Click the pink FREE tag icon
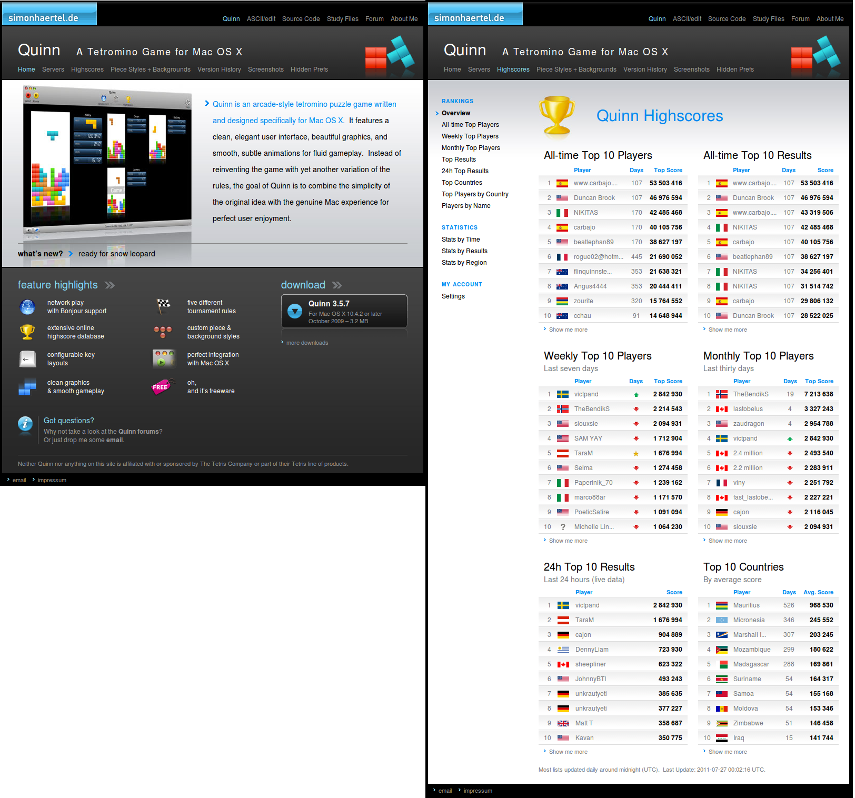Screen dimensions: 855x798 [163, 386]
